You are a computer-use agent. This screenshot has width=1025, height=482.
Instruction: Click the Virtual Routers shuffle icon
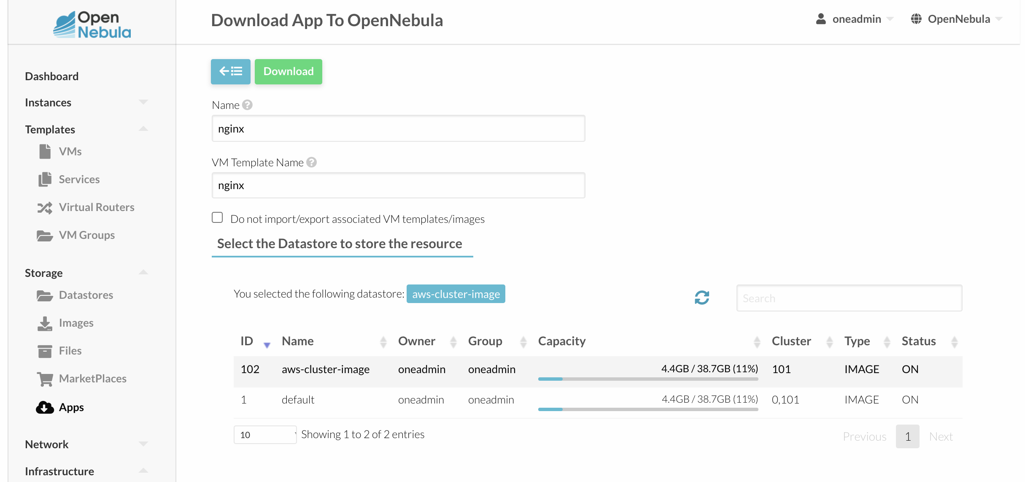[x=45, y=207]
